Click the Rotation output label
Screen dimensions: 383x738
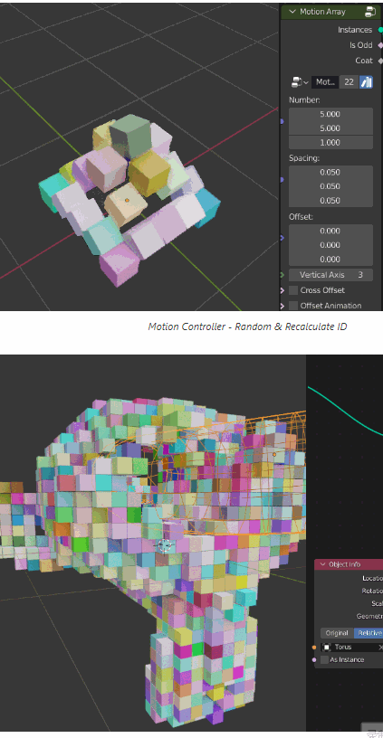pyautogui.click(x=372, y=591)
